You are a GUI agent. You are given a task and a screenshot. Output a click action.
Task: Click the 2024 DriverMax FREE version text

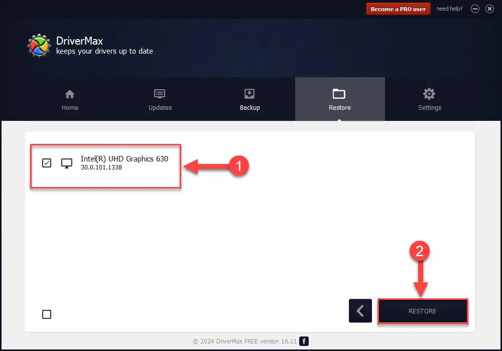coord(245,341)
